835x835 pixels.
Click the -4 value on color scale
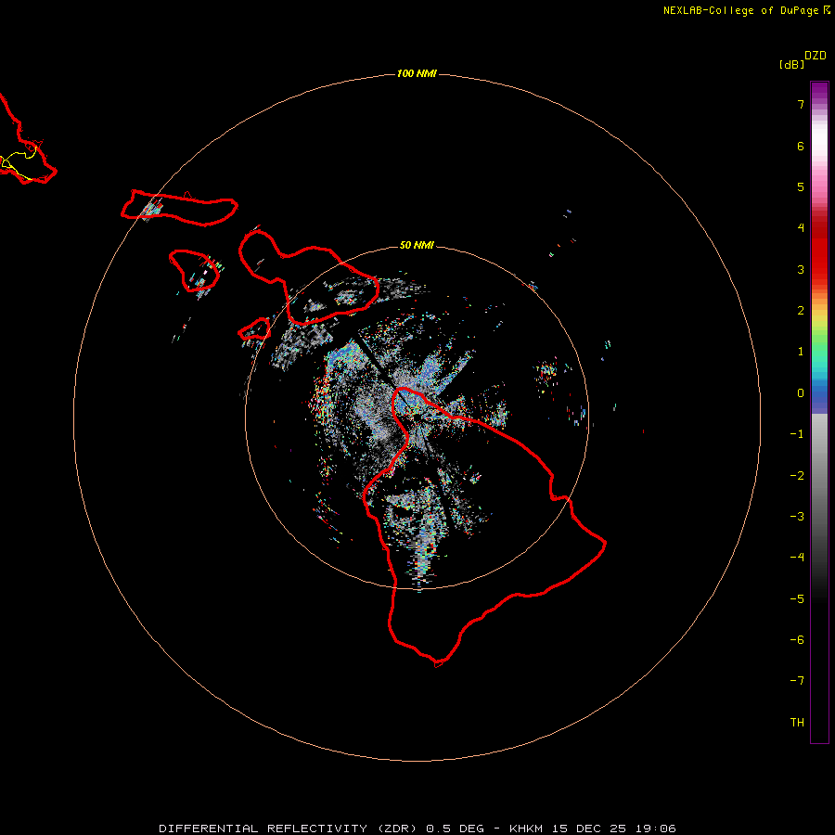coord(797,558)
